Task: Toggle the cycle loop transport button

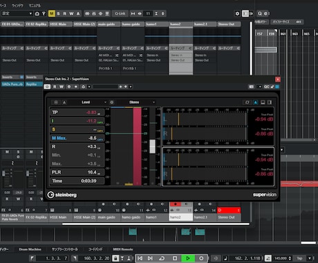Action: coord(162,258)
